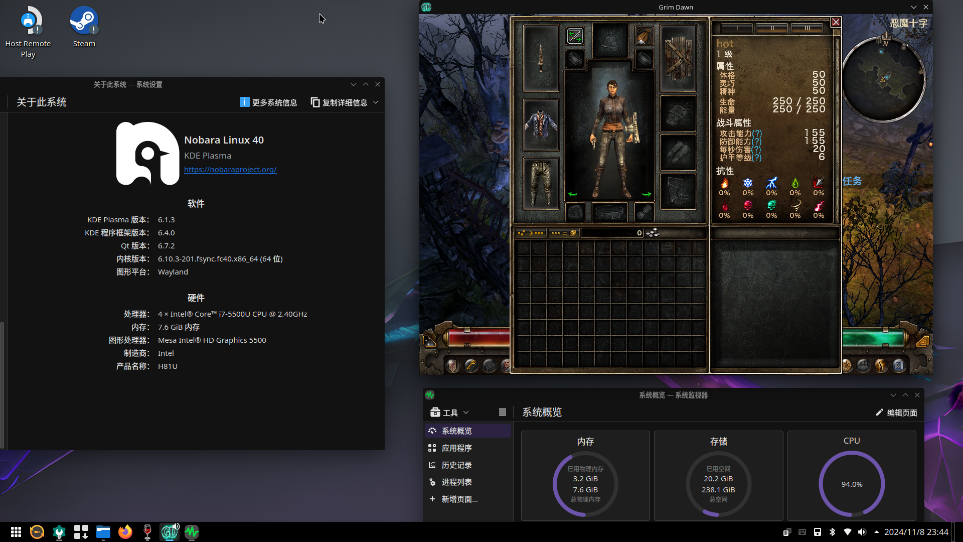Expand the arrow next to 复制详细信息
Screen dimensions: 963x542
click(376, 102)
